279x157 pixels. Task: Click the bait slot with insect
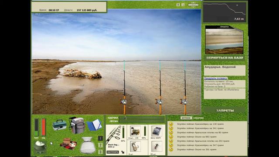coord(157,146)
